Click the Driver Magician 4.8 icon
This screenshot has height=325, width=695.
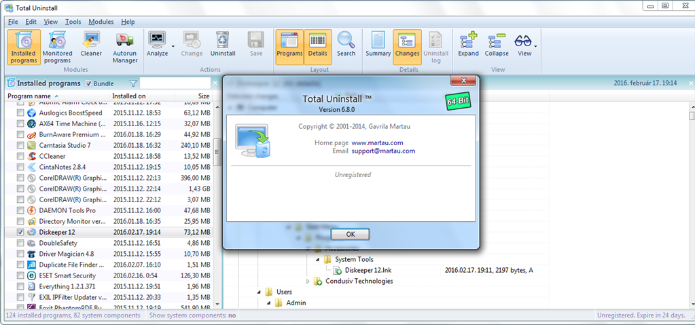point(31,254)
